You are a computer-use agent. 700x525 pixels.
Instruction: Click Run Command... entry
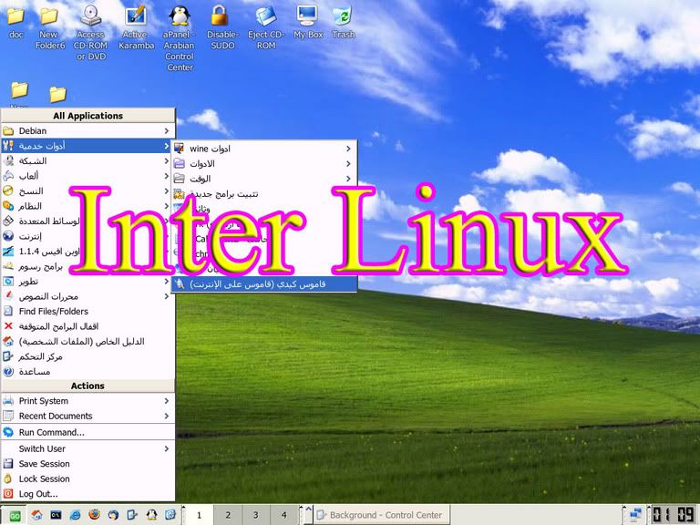click(x=87, y=432)
